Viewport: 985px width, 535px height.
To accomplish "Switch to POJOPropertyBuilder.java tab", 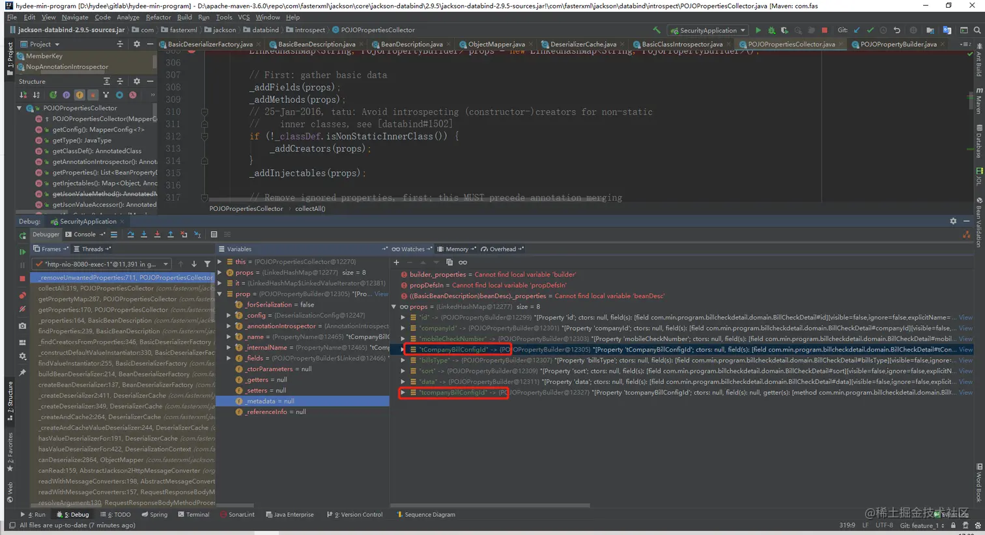I will tap(898, 44).
